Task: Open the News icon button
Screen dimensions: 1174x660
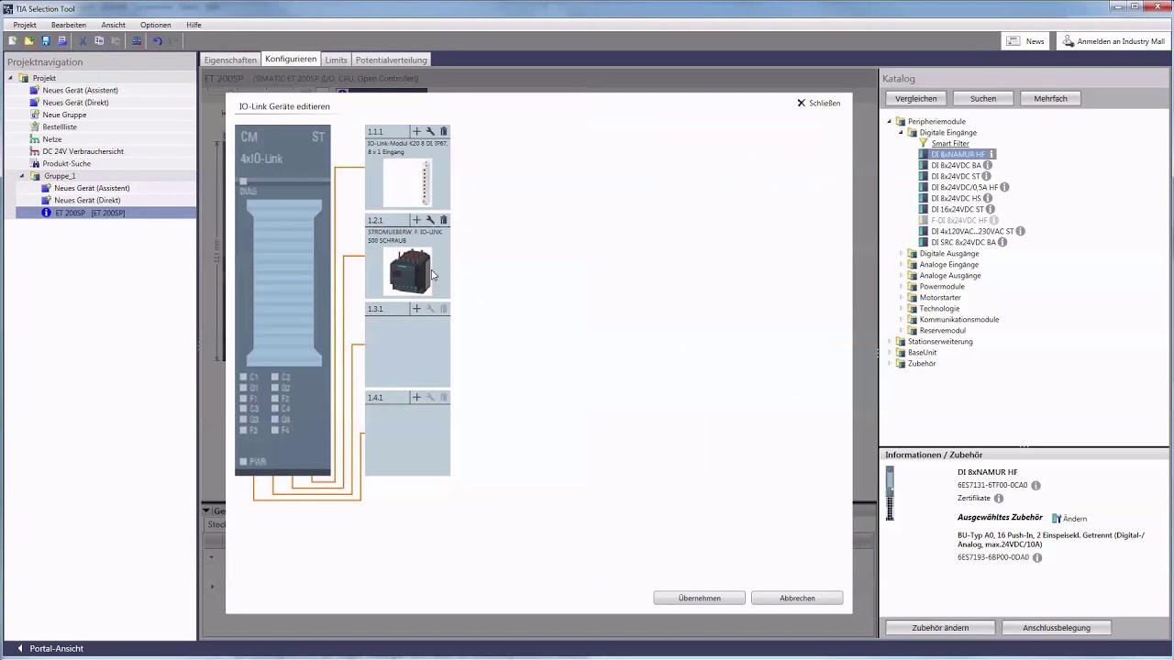Action: point(1025,41)
